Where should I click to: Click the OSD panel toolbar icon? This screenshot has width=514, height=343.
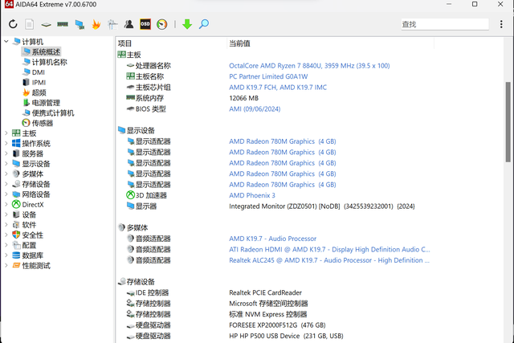click(x=145, y=25)
